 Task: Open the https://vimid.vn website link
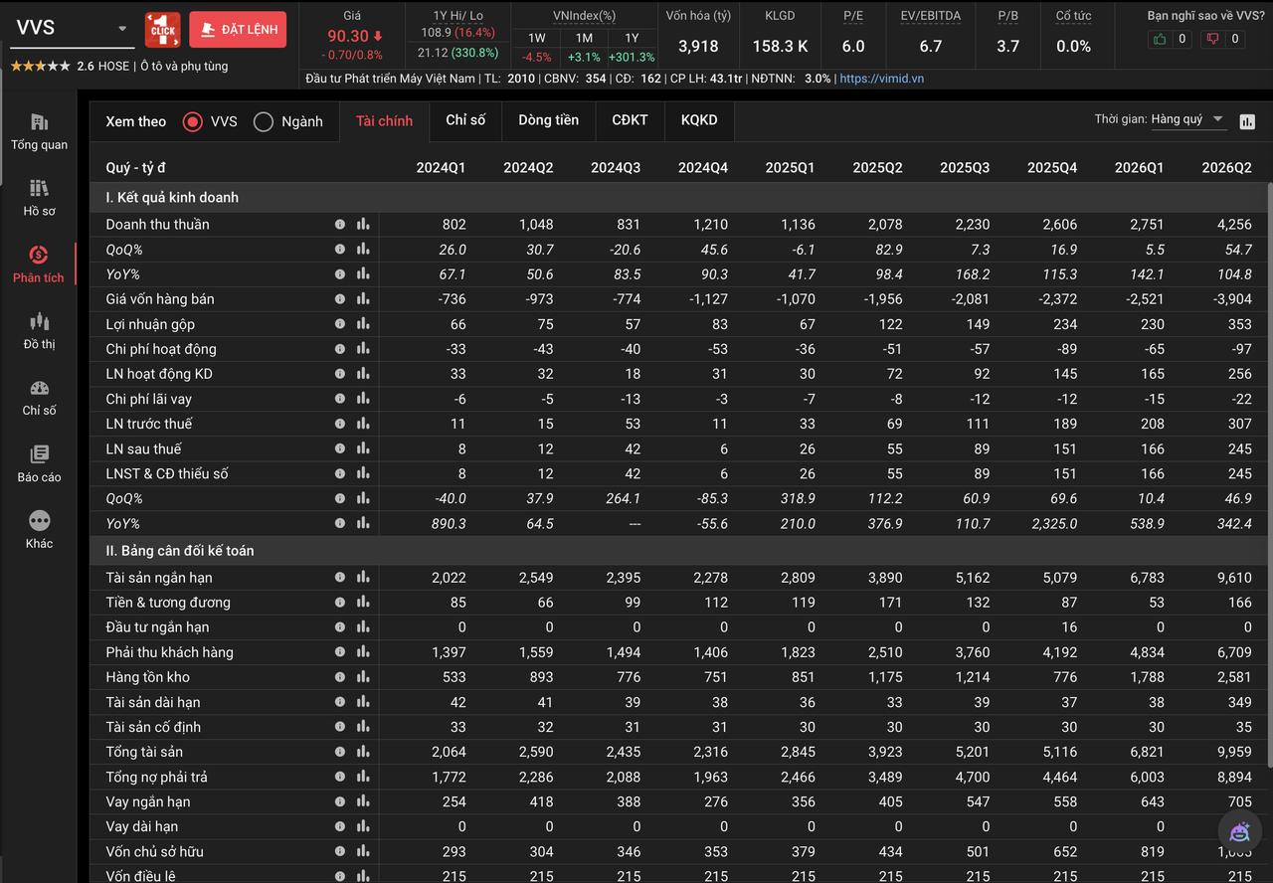pyautogui.click(x=882, y=79)
